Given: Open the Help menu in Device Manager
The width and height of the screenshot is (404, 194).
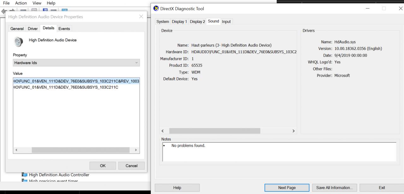Looking at the screenshot, I should [x=51, y=3].
